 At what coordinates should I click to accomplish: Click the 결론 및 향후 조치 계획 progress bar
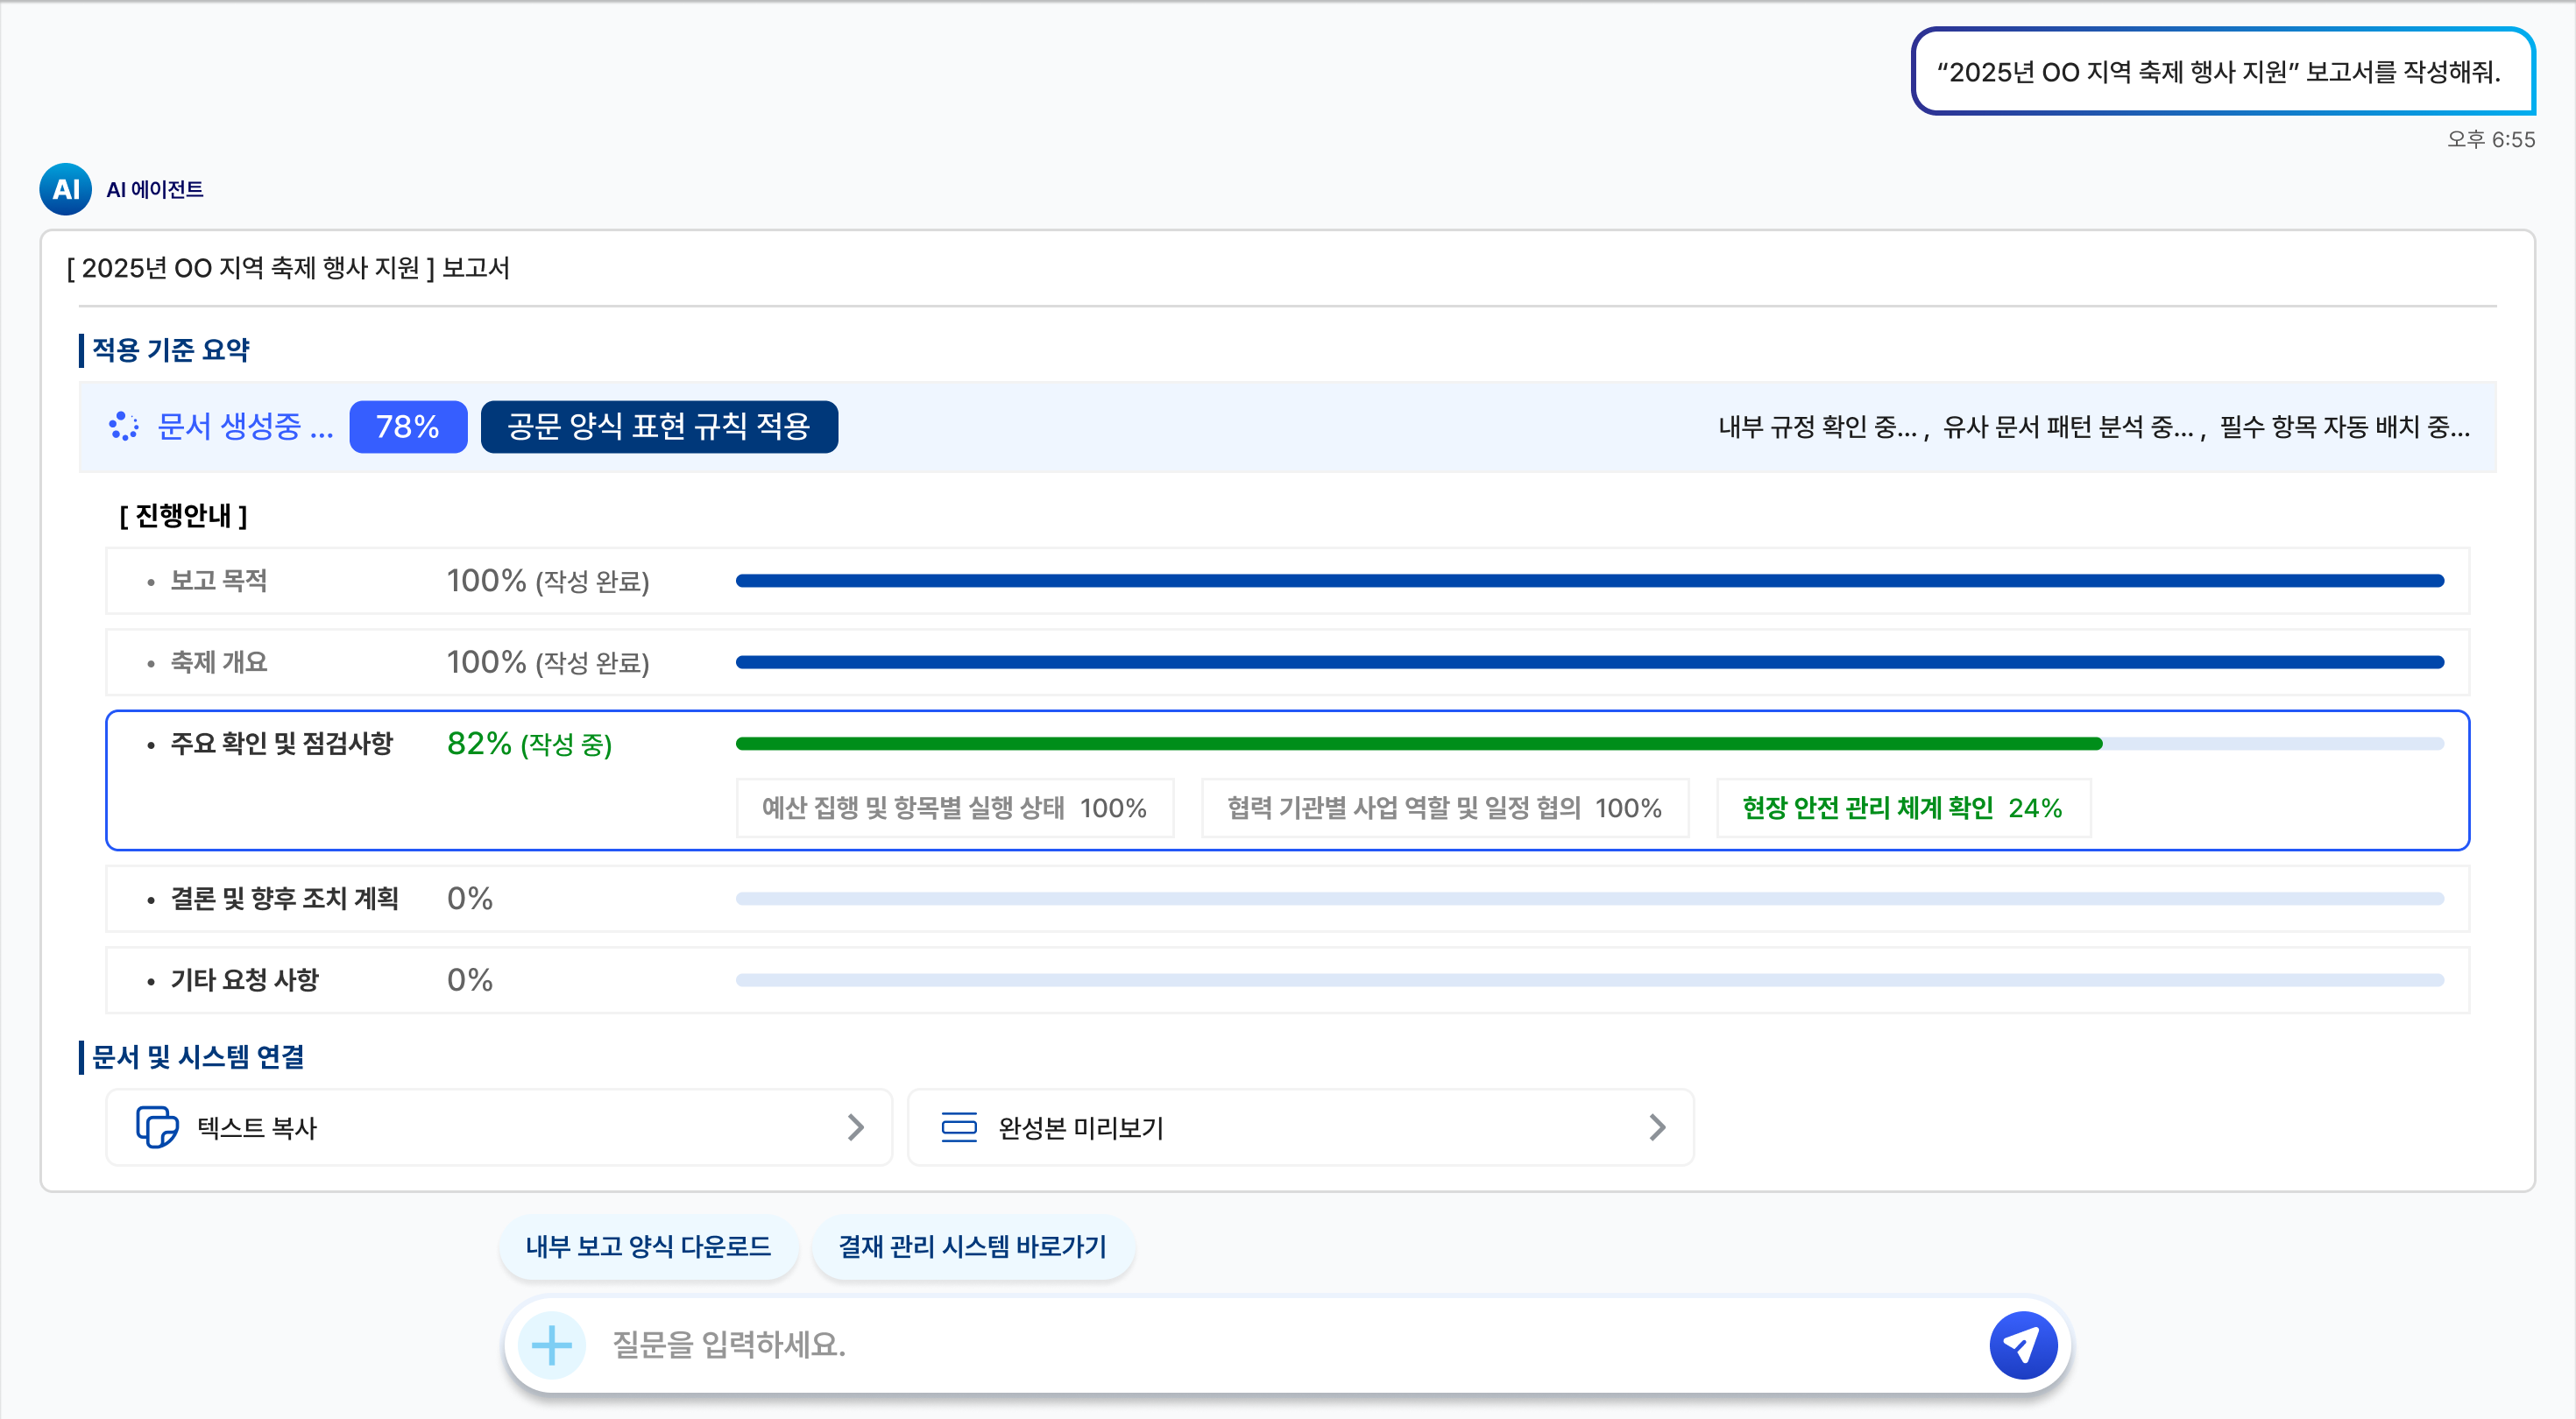[x=1590, y=899]
